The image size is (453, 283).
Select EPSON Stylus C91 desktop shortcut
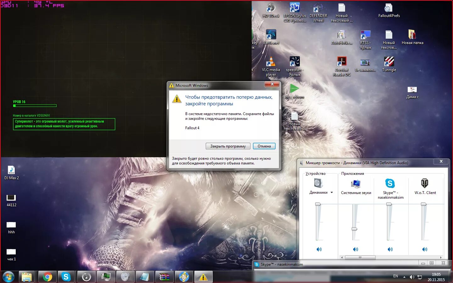(x=295, y=13)
